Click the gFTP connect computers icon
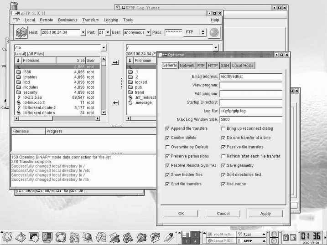Screen dimensions: 327x245 [21, 32]
